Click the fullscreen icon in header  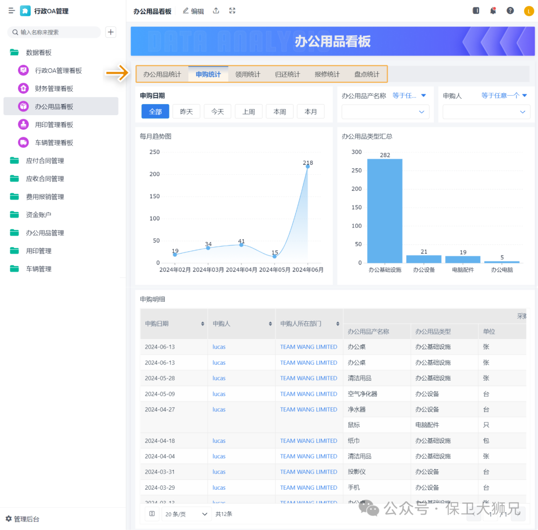232,11
